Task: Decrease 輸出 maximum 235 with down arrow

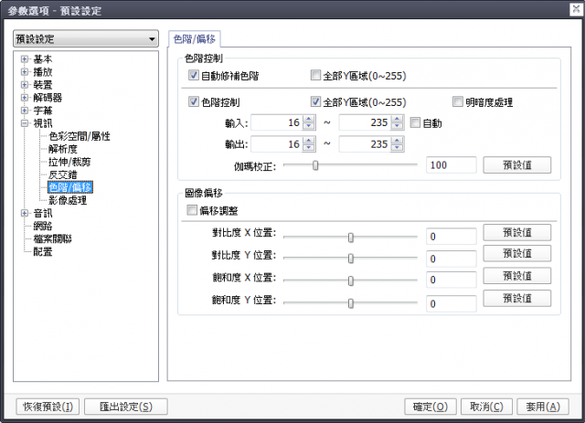Action: coord(397,148)
